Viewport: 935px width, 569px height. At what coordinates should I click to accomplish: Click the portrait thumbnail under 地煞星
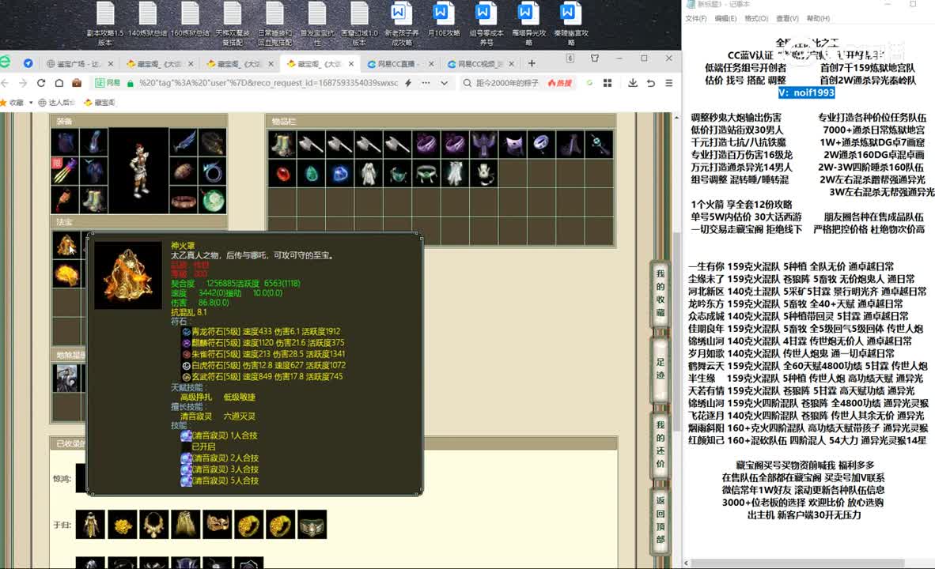(x=66, y=378)
